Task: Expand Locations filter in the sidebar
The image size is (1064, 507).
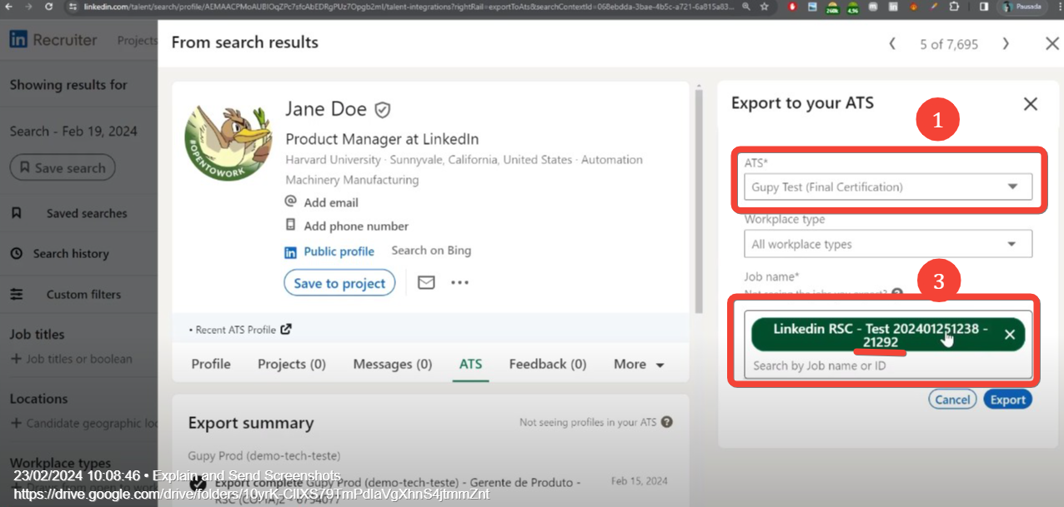Action: (38, 399)
